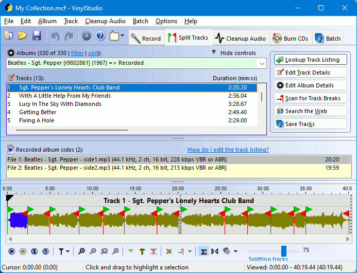Viewport: 357px width, 273px height.
Task: Click Edit Album Details button
Action: [311, 85]
